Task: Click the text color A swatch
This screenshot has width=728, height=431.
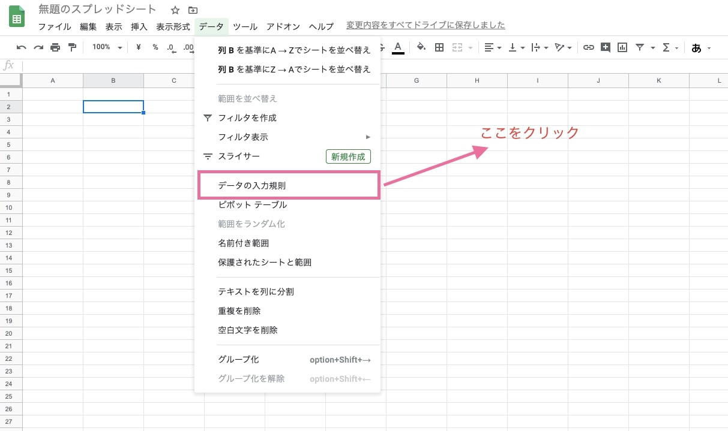Action: click(x=398, y=47)
